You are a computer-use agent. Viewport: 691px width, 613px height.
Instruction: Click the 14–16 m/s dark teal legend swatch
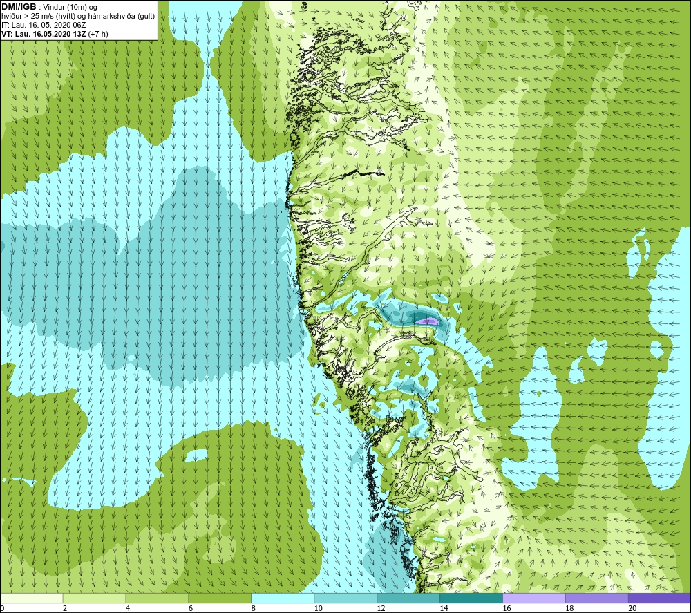coord(471,598)
